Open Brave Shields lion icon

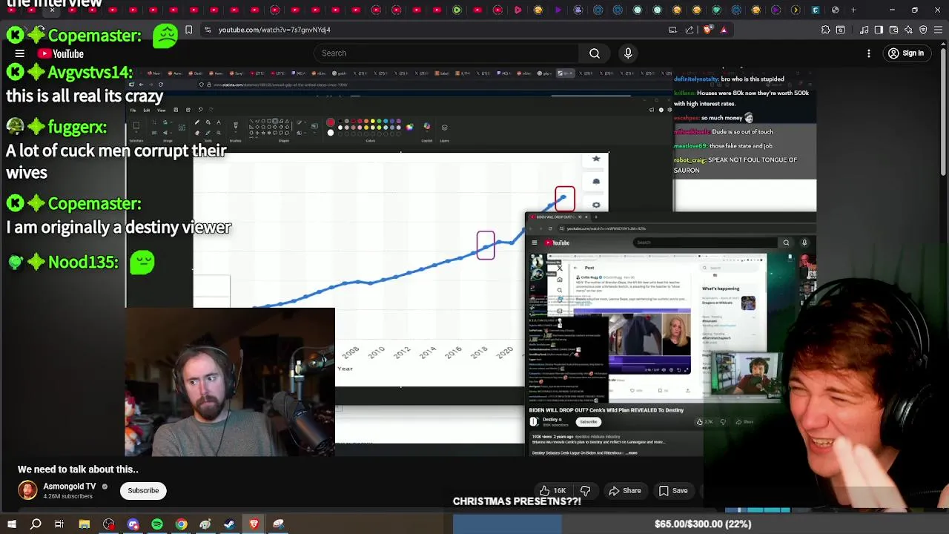point(707,30)
